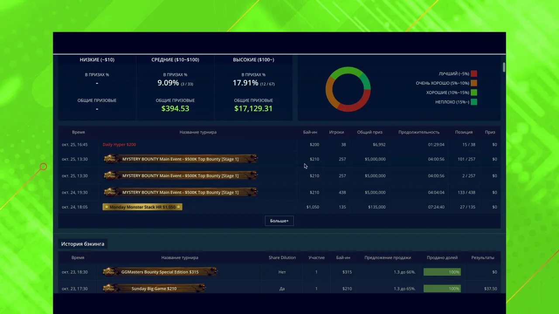Click orange ОЧЕНЬ ХОРОШО (5%~10%) legend swatch
Viewport: 559px width, 314px height.
coord(474,83)
